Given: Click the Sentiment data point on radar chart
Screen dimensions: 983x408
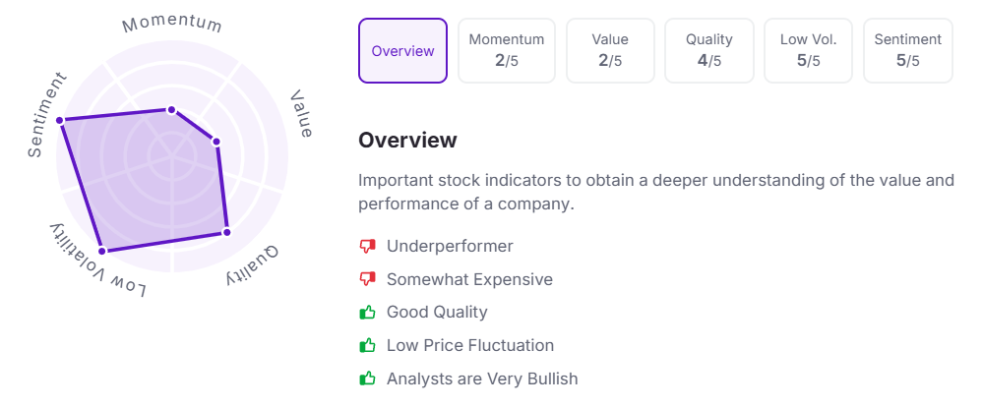Looking at the screenshot, I should [x=60, y=121].
